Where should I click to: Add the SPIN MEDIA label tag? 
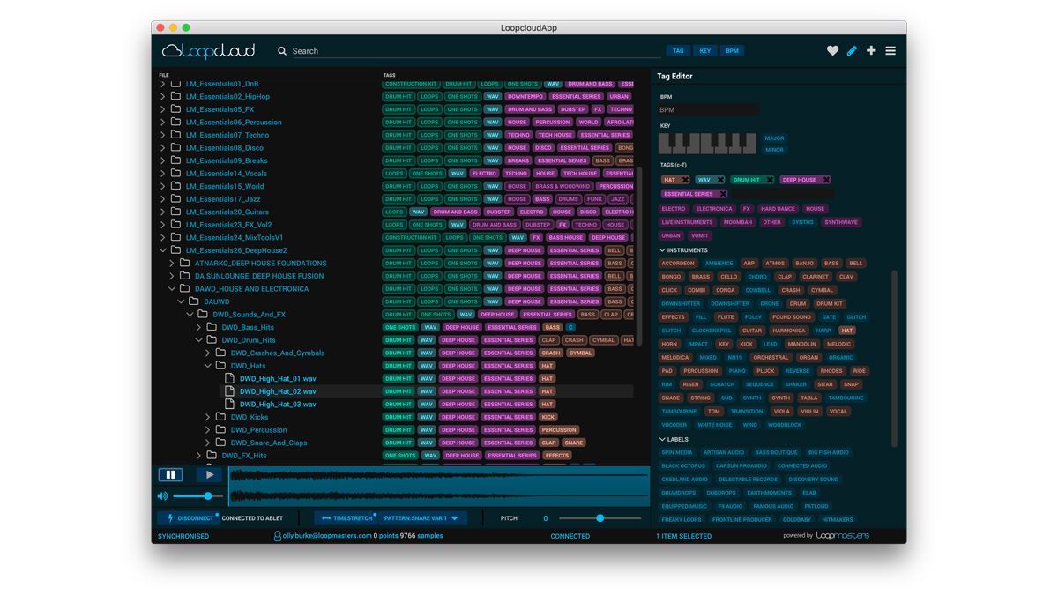coord(677,452)
